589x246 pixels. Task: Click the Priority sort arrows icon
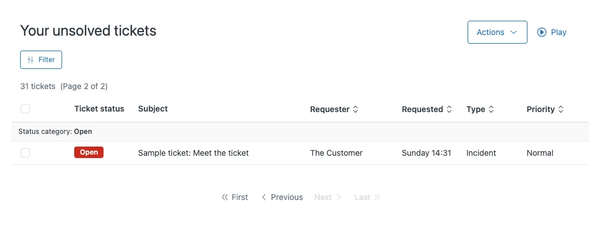(561, 109)
